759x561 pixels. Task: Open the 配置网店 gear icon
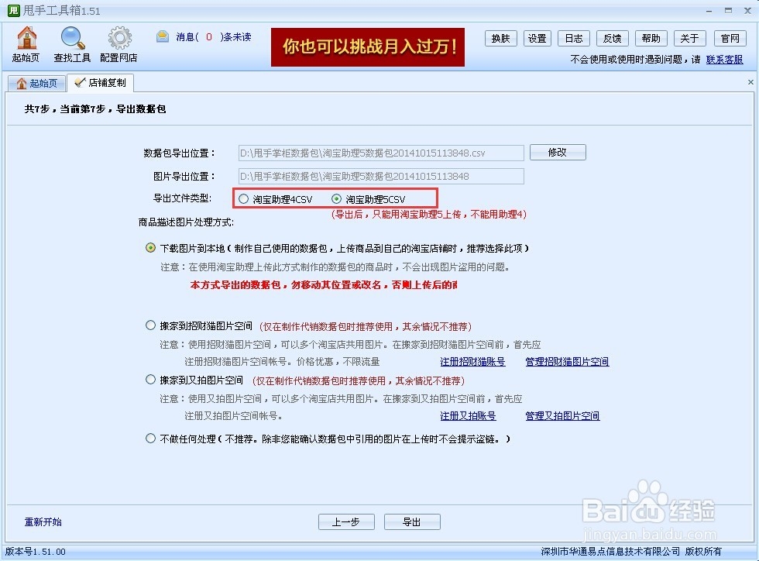pyautogui.click(x=118, y=45)
